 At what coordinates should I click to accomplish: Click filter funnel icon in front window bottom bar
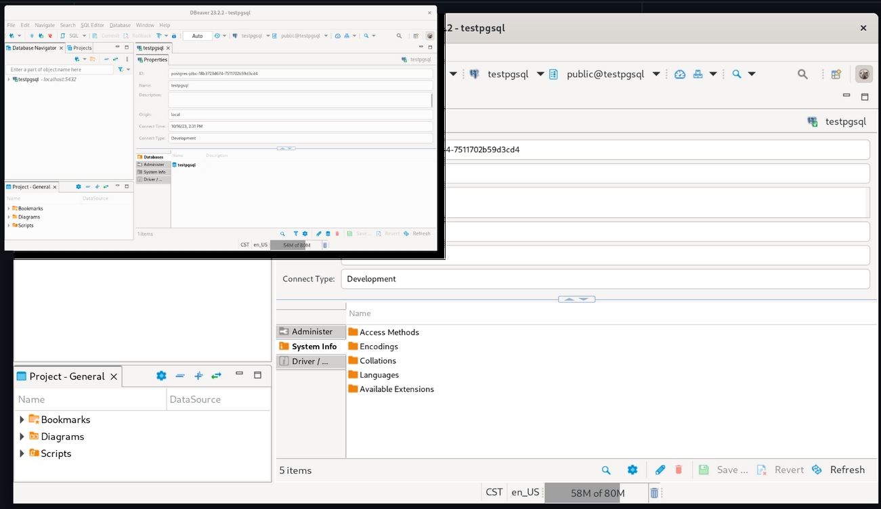click(296, 234)
